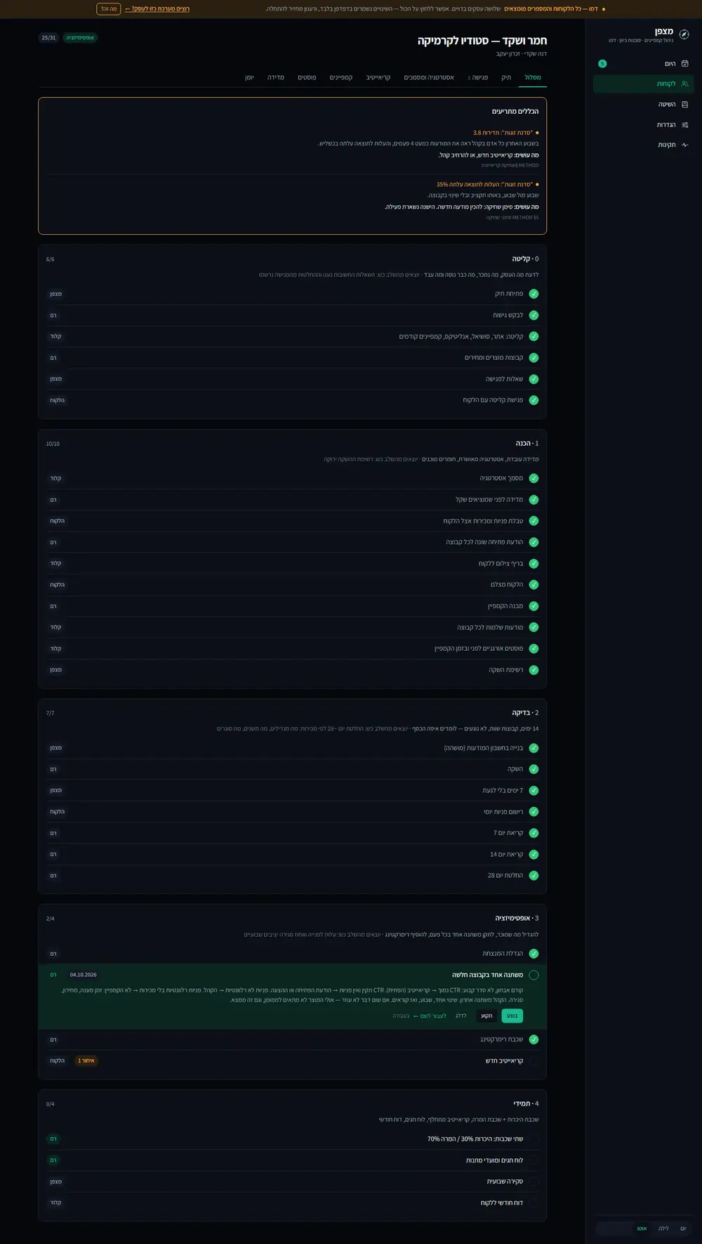Follow the רוצים מערכת כזו לעסק link
This screenshot has width=702, height=1244.
pos(157,9)
